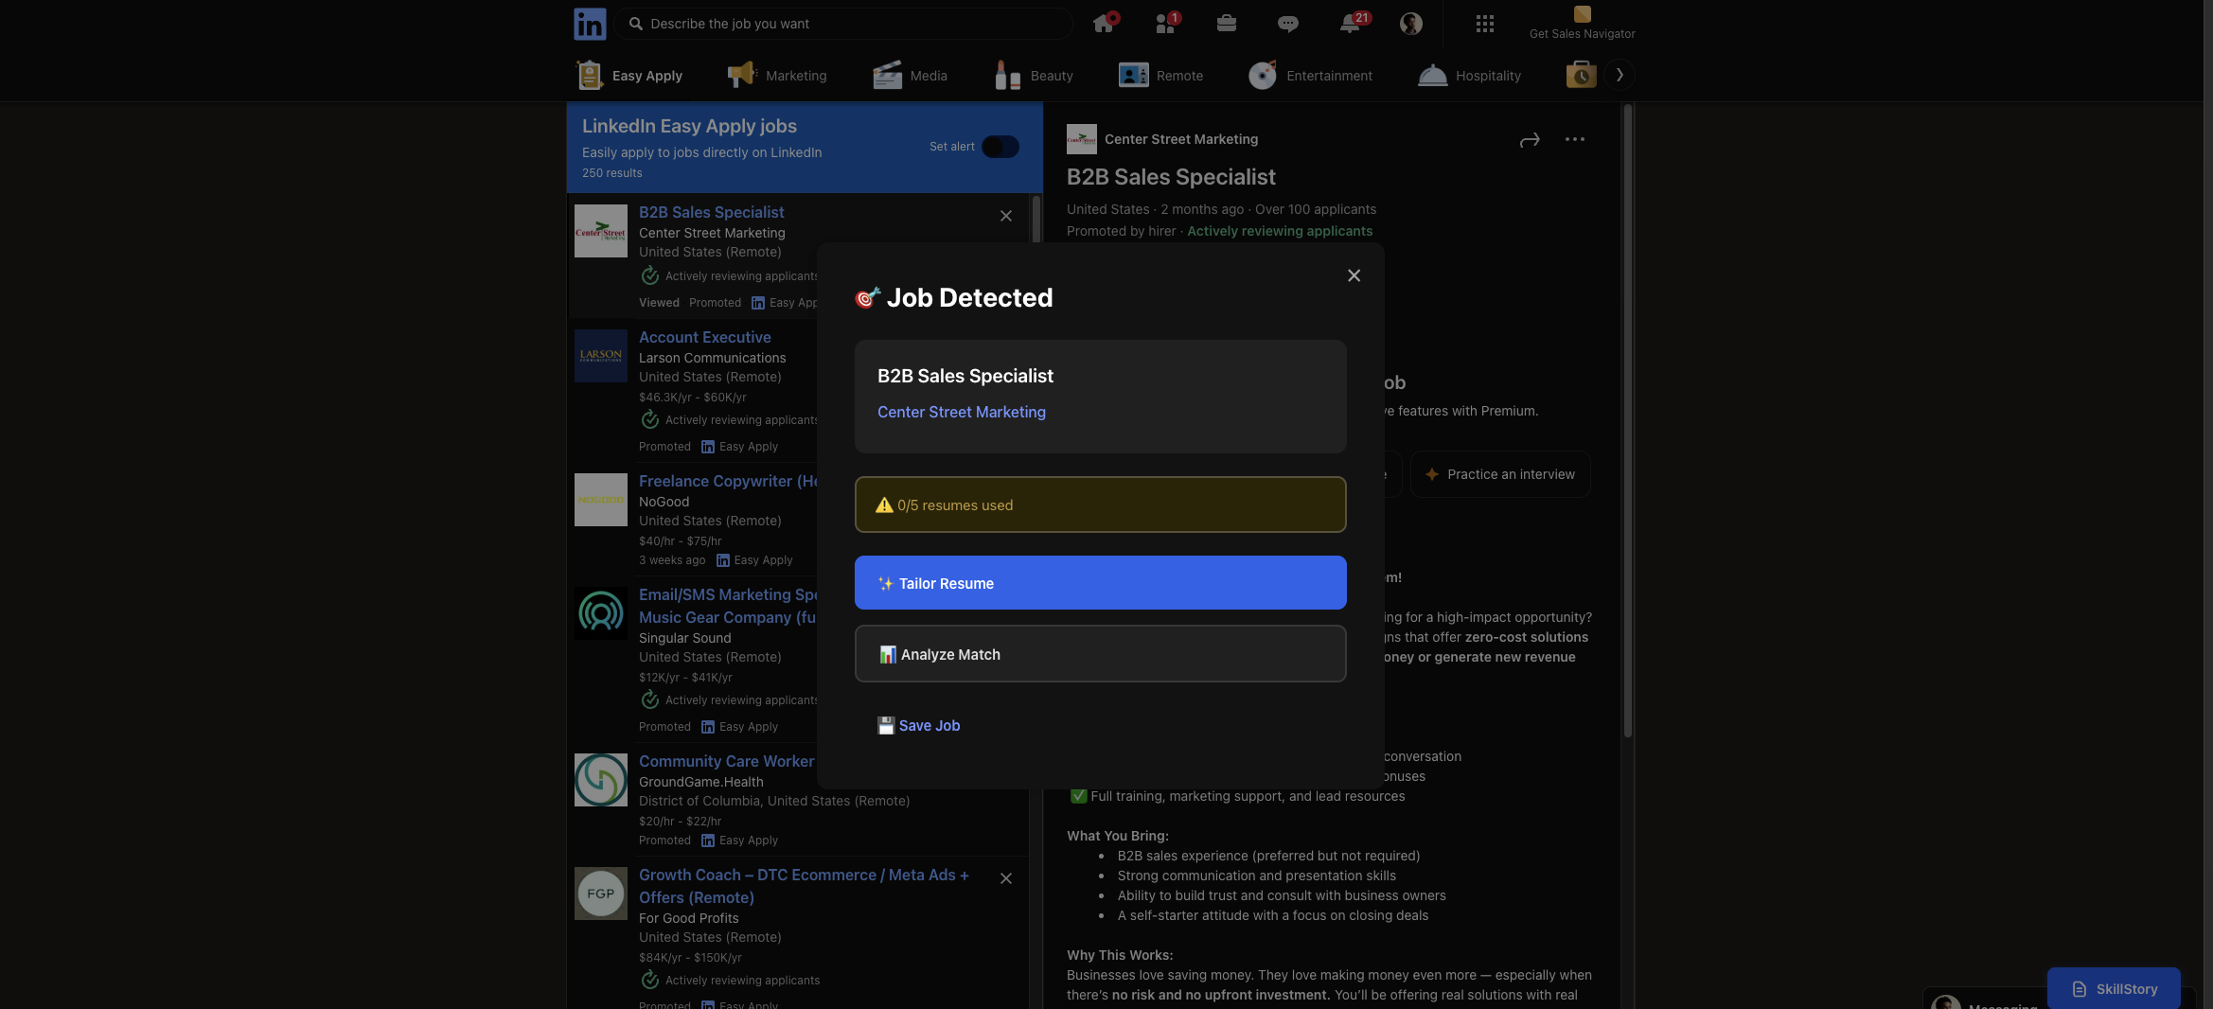Go to the Home feed icon
Viewport: 2213px width, 1009px height.
pyautogui.click(x=1104, y=23)
